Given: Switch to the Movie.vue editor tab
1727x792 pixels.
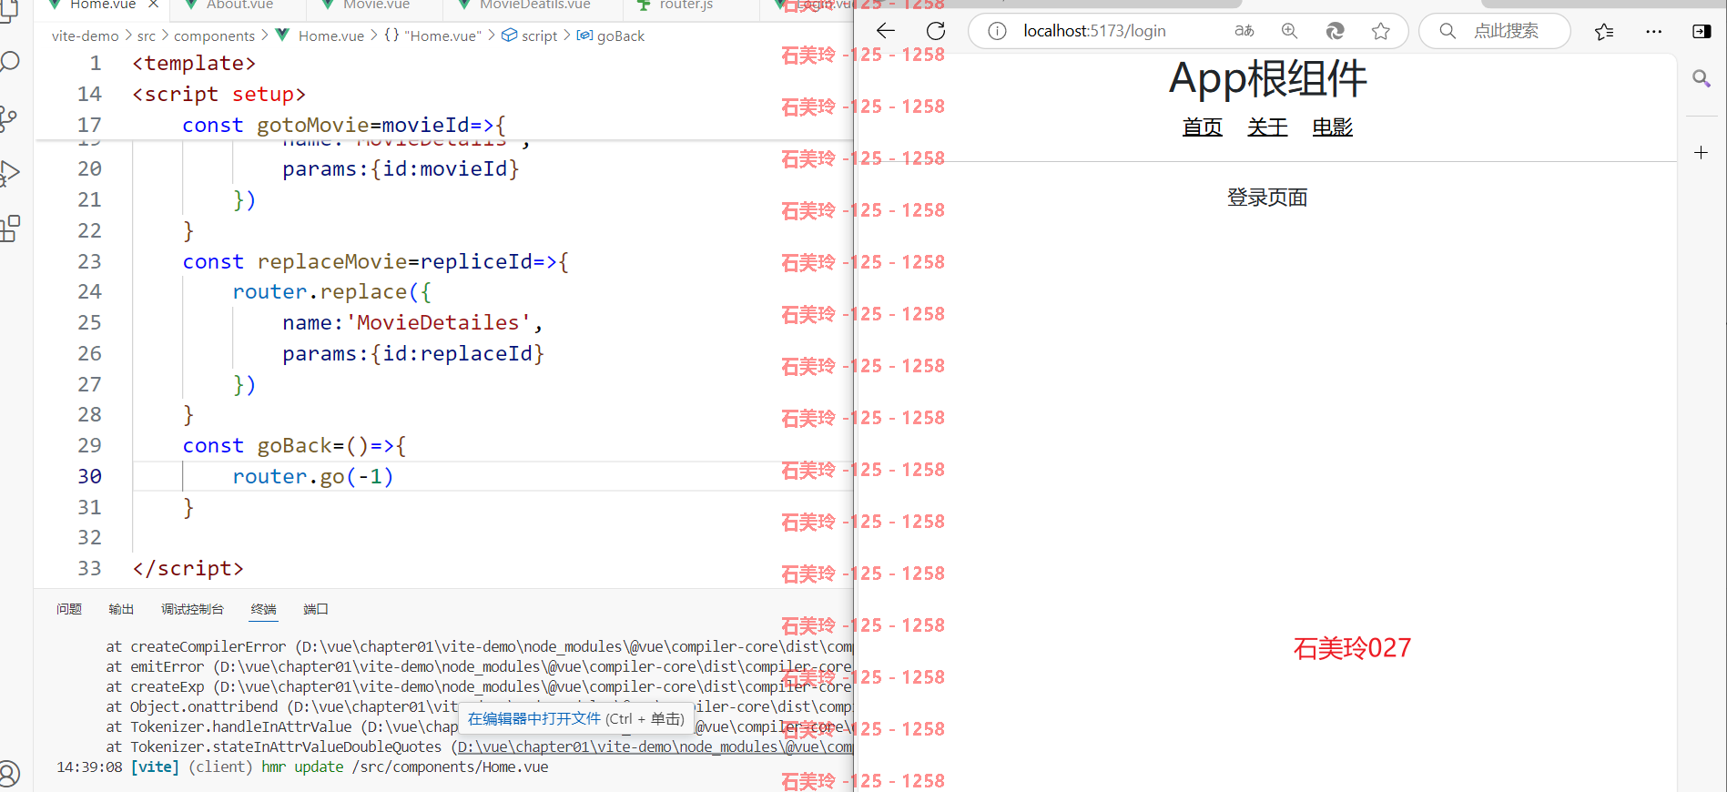Looking at the screenshot, I should (376, 5).
